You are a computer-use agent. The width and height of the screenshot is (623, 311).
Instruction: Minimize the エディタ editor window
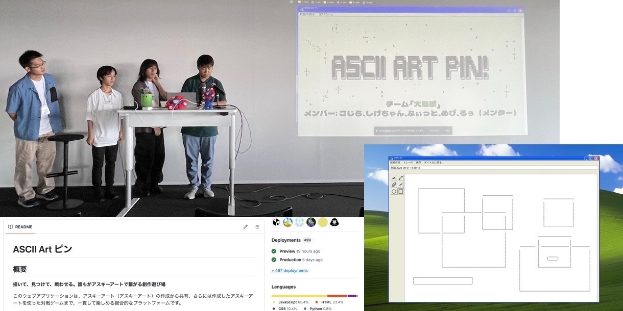click(587, 158)
